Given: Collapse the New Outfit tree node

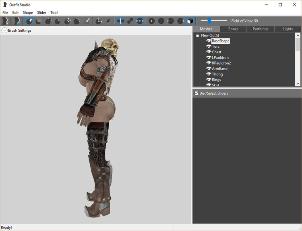Looking at the screenshot, I should (x=197, y=36).
